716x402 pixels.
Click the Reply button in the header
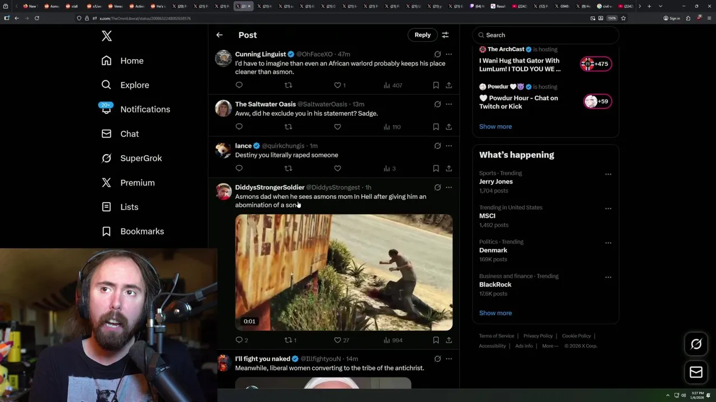point(422,35)
